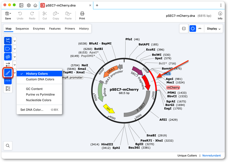Switch to the History tab
The image size is (228, 162).
tap(84, 29)
